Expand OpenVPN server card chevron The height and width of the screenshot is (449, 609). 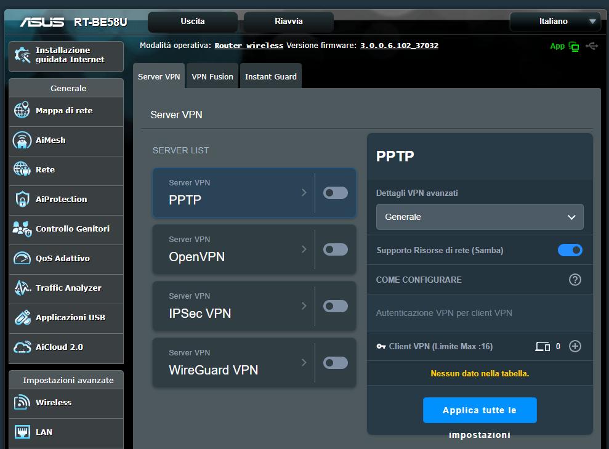pyautogui.click(x=304, y=249)
